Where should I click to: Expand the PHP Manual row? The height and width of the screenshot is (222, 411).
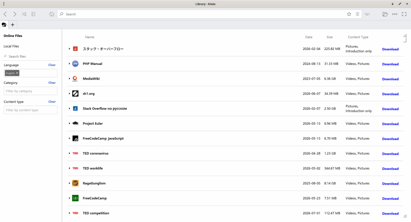pyautogui.click(x=69, y=64)
